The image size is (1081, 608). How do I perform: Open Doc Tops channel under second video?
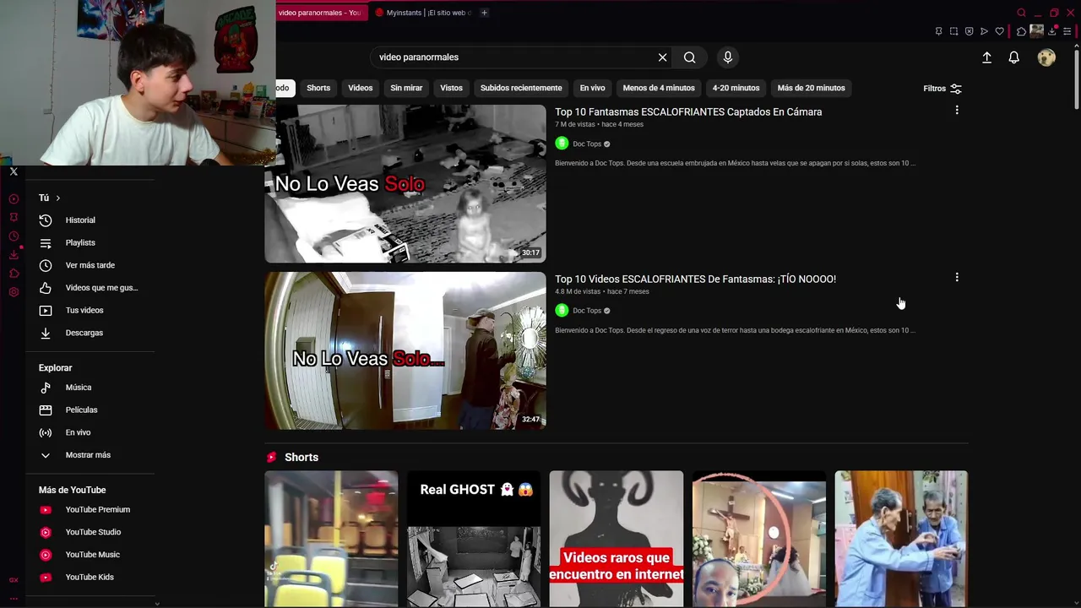(587, 311)
